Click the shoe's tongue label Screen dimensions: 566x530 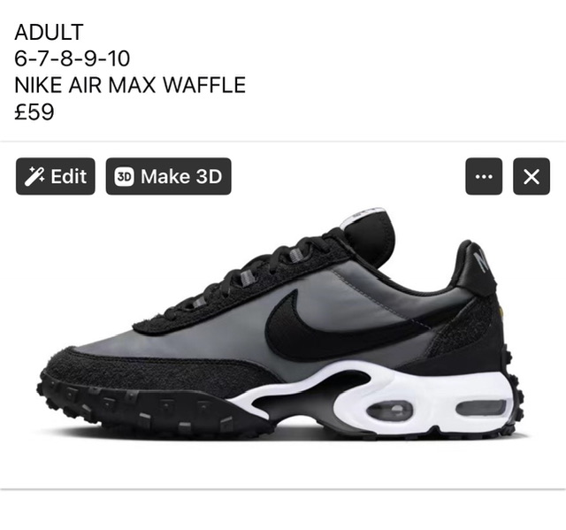[364, 215]
